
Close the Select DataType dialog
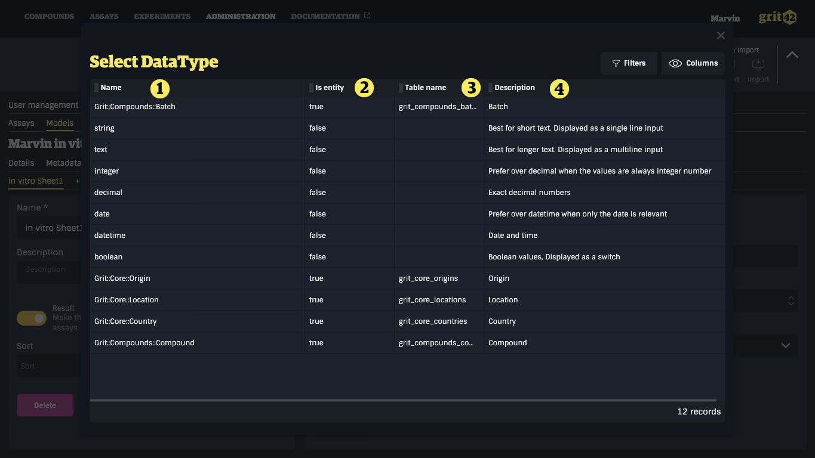[721, 36]
